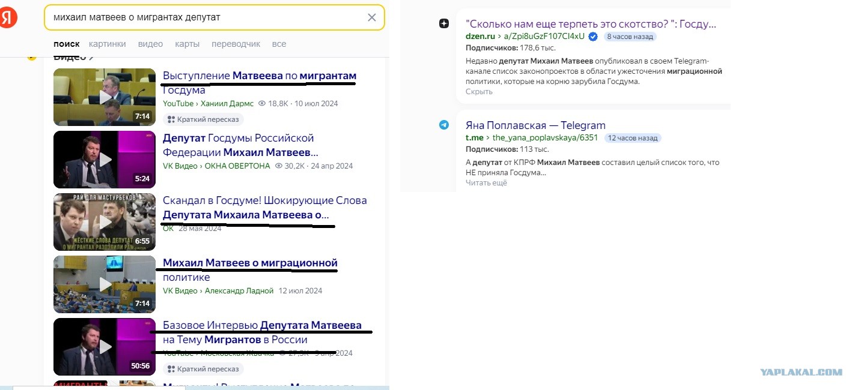Viewport: 858px width, 390px height.
Task: Open 'Выступление Матвеева по мигрантам' link
Action: (260, 83)
